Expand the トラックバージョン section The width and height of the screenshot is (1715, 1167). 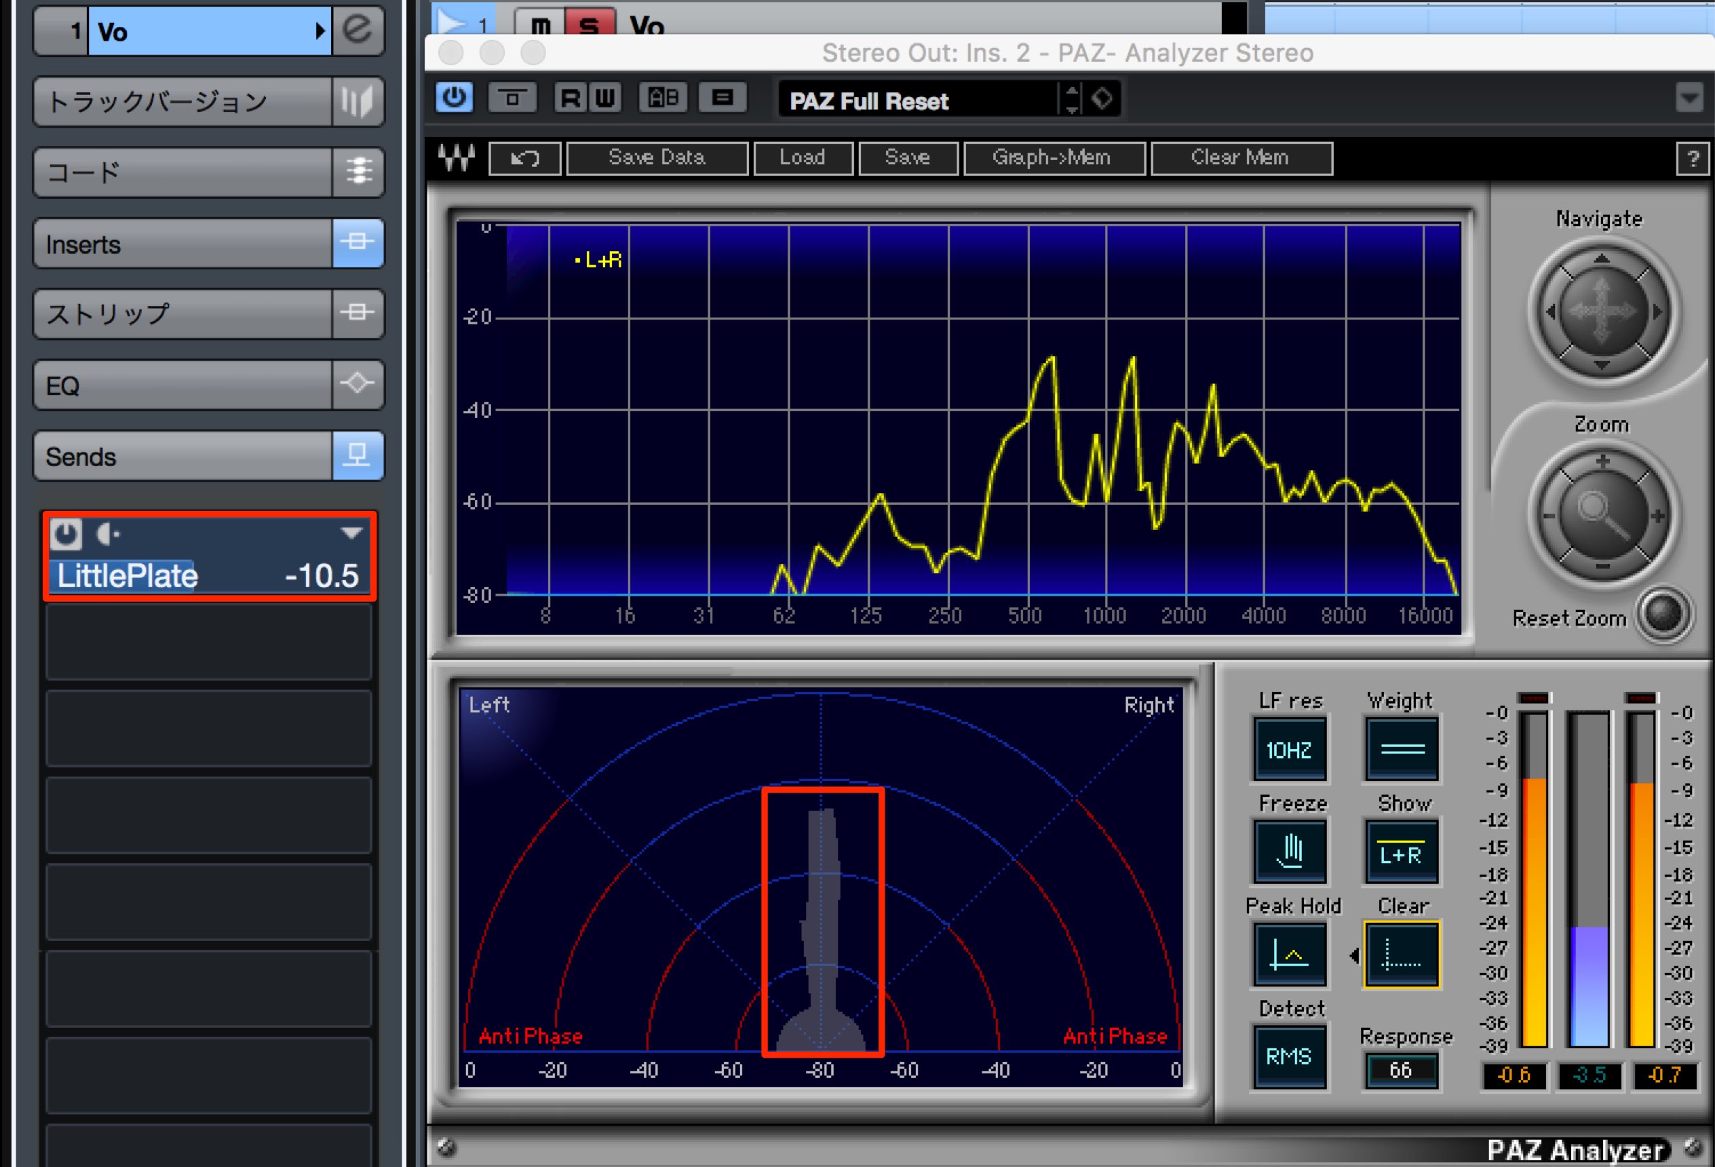(183, 101)
